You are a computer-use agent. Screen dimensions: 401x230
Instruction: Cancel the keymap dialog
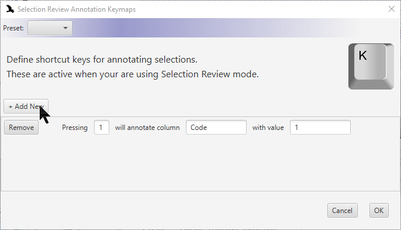(x=342, y=211)
